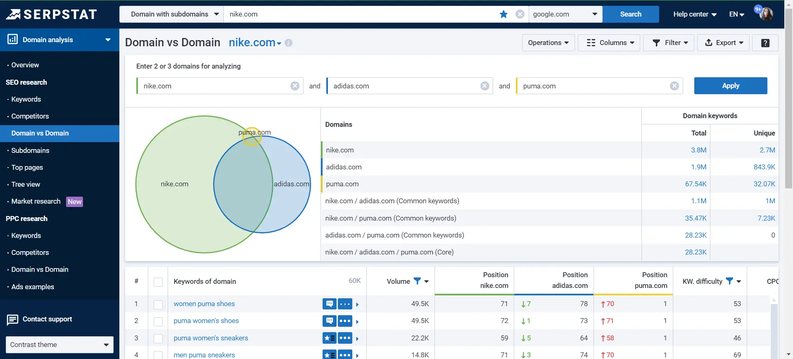Screen dimensions: 793x359
Task: Check the box for puma women's sneakers
Action: coord(158,338)
